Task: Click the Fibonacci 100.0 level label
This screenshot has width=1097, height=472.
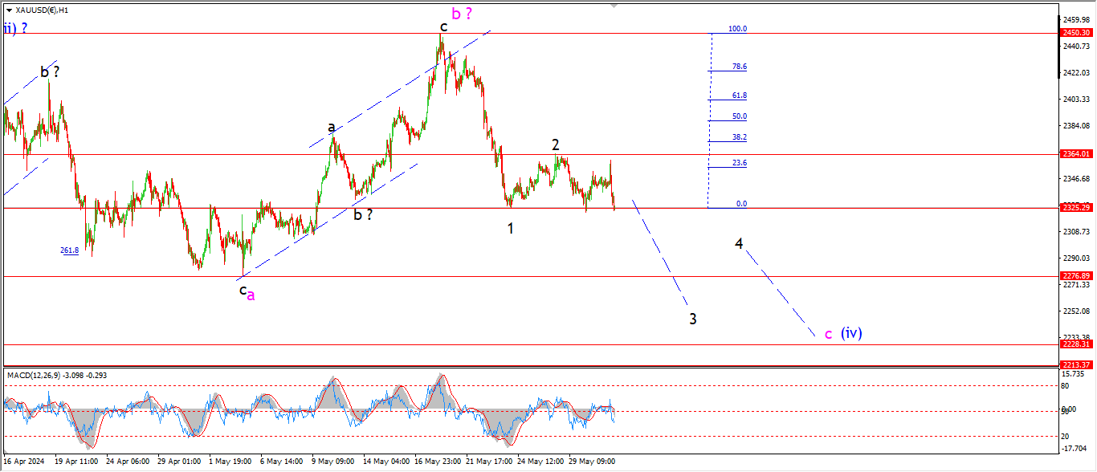Action: click(736, 29)
